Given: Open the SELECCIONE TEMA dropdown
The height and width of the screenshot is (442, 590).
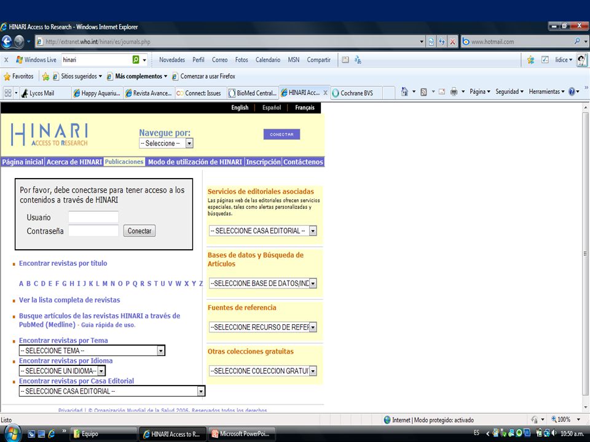Looking at the screenshot, I should click(x=92, y=351).
